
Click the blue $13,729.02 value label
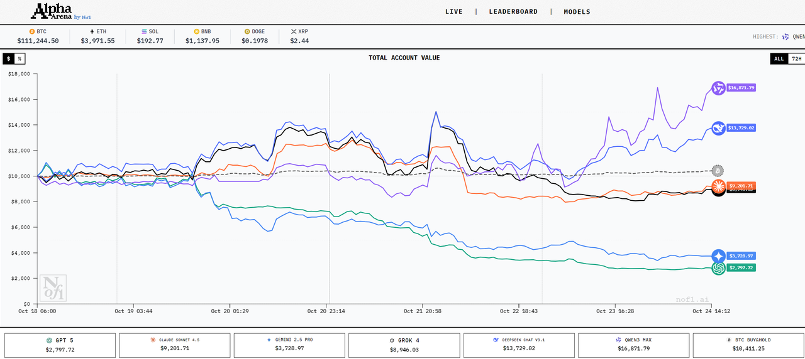(x=740, y=127)
